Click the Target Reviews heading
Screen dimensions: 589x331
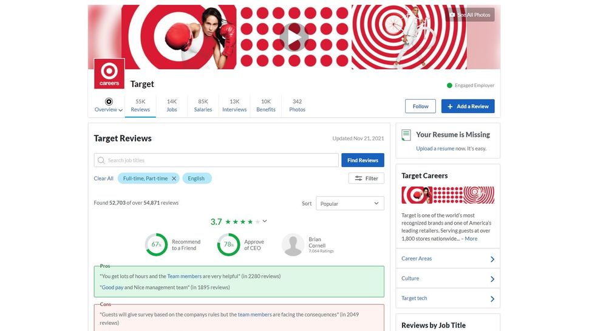coord(123,138)
